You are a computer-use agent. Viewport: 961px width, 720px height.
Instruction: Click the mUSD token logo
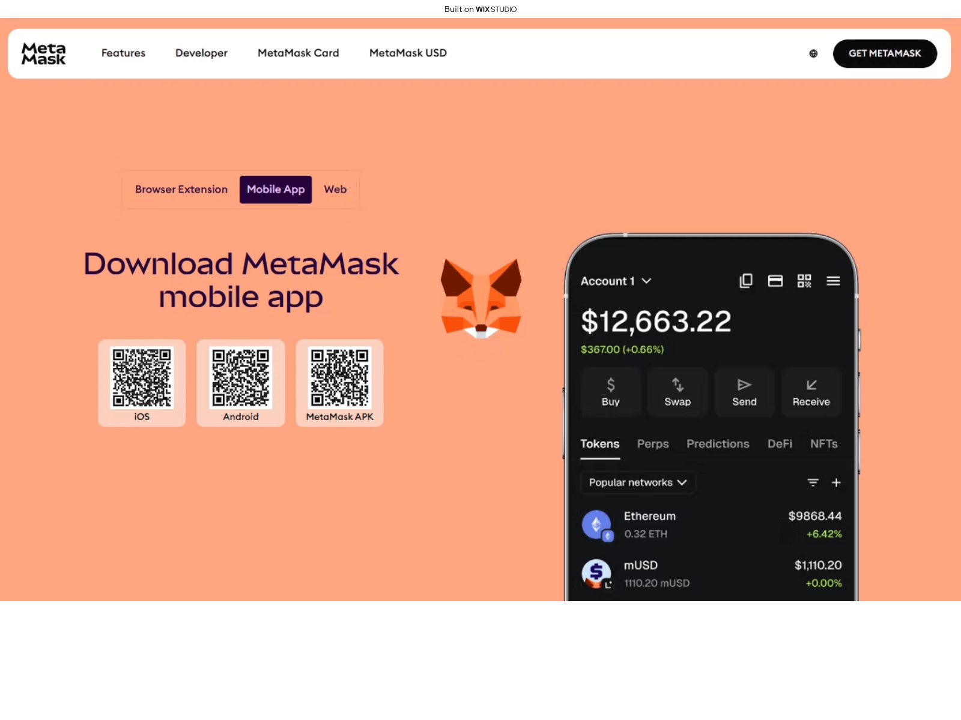(x=597, y=574)
